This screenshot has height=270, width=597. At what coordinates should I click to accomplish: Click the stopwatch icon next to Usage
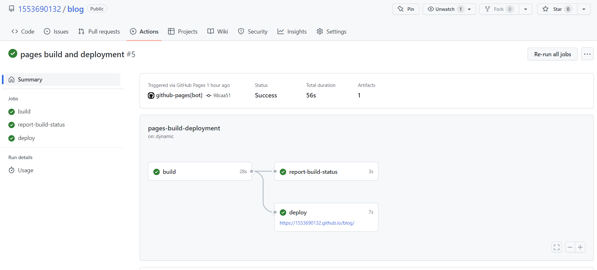12,170
